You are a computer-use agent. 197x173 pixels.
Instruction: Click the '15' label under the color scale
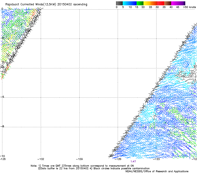pyautogui.click(x=137, y=7)
